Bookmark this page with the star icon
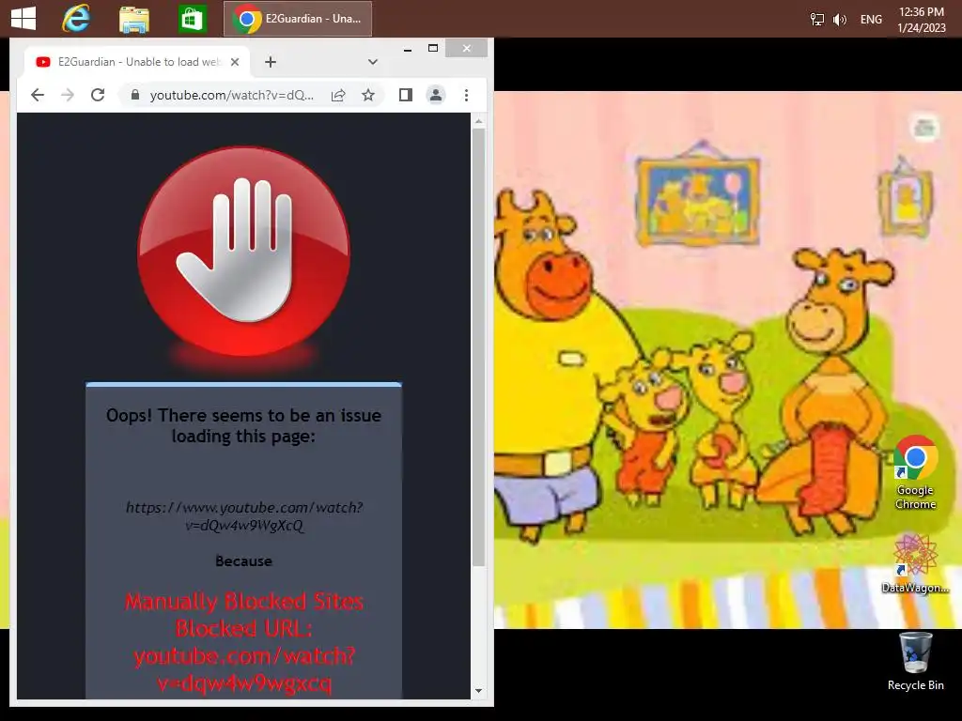 pos(368,95)
